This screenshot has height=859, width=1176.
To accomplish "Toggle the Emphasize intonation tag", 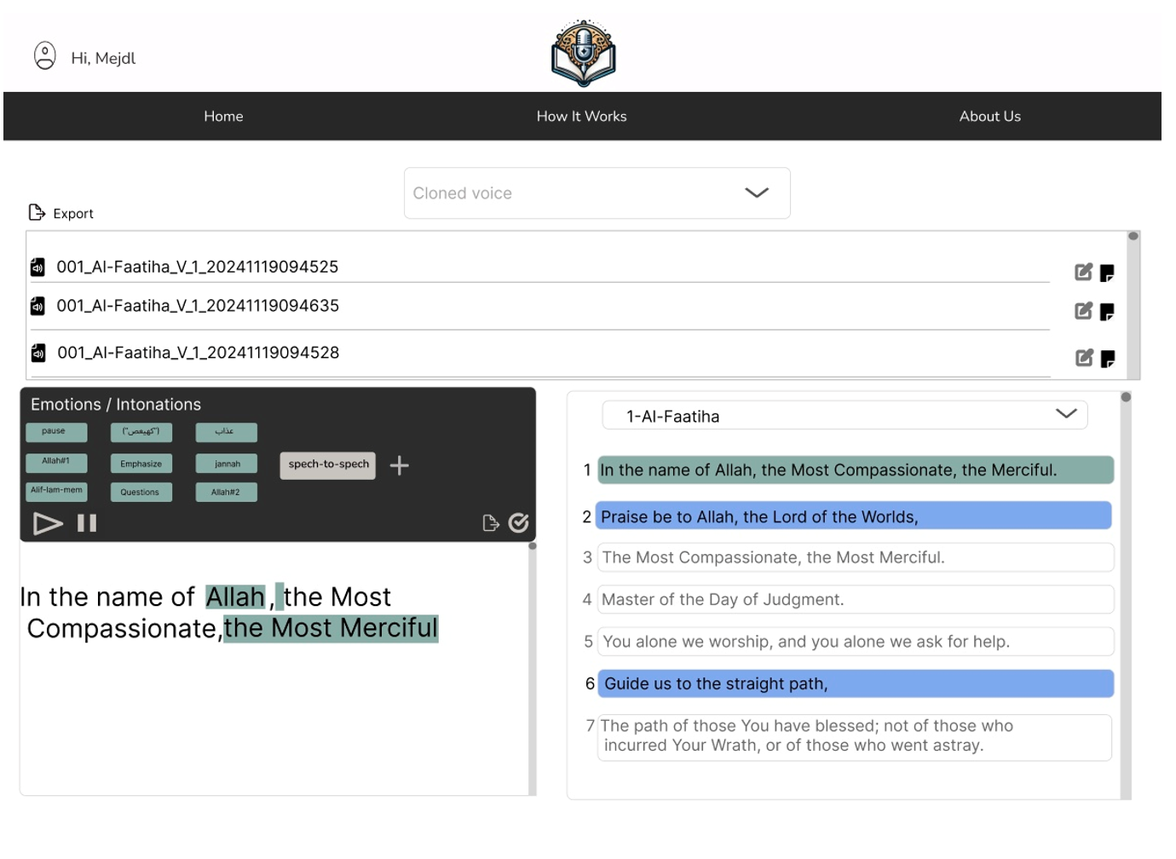I will click(141, 464).
